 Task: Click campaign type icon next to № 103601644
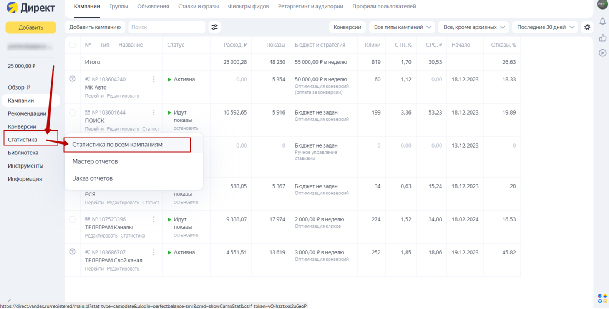coord(87,112)
